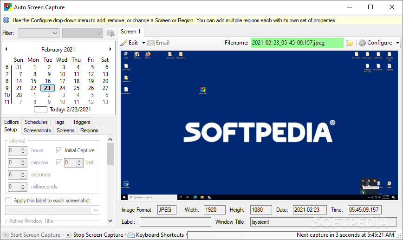Click the Time 05:45:09.157 field

pos(364,210)
